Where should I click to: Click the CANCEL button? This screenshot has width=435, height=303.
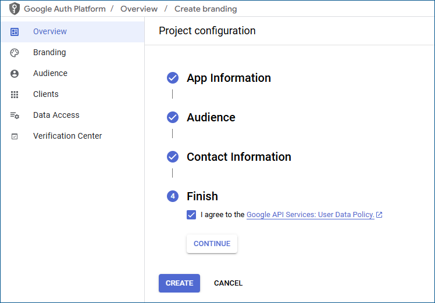point(229,283)
